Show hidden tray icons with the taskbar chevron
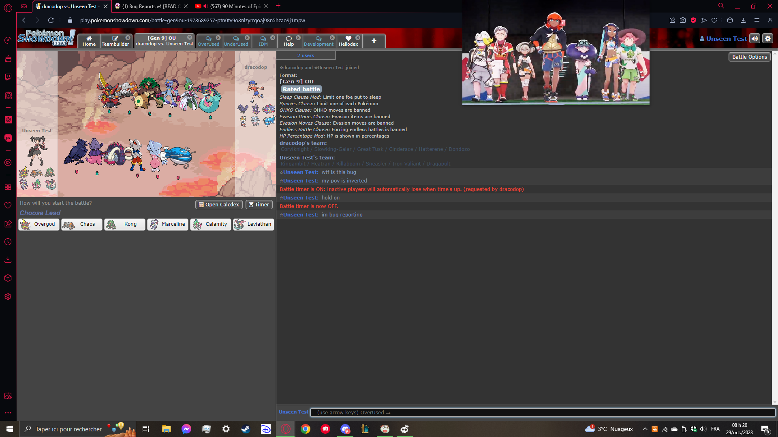This screenshot has height=437, width=778. point(645,429)
